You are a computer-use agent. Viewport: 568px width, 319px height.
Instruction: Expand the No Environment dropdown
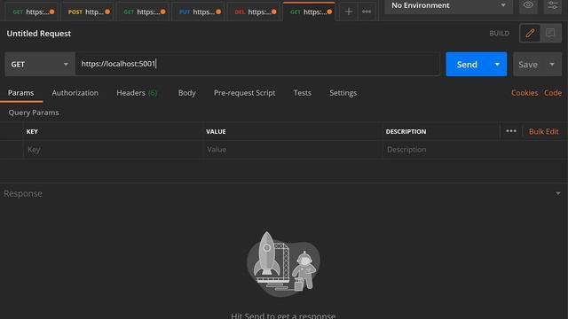(448, 5)
